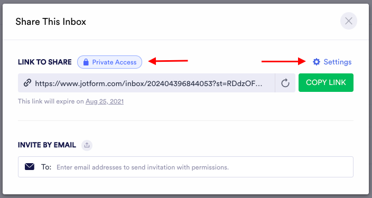Click the INVITE BY EMAIL heading

pyautogui.click(x=47, y=145)
